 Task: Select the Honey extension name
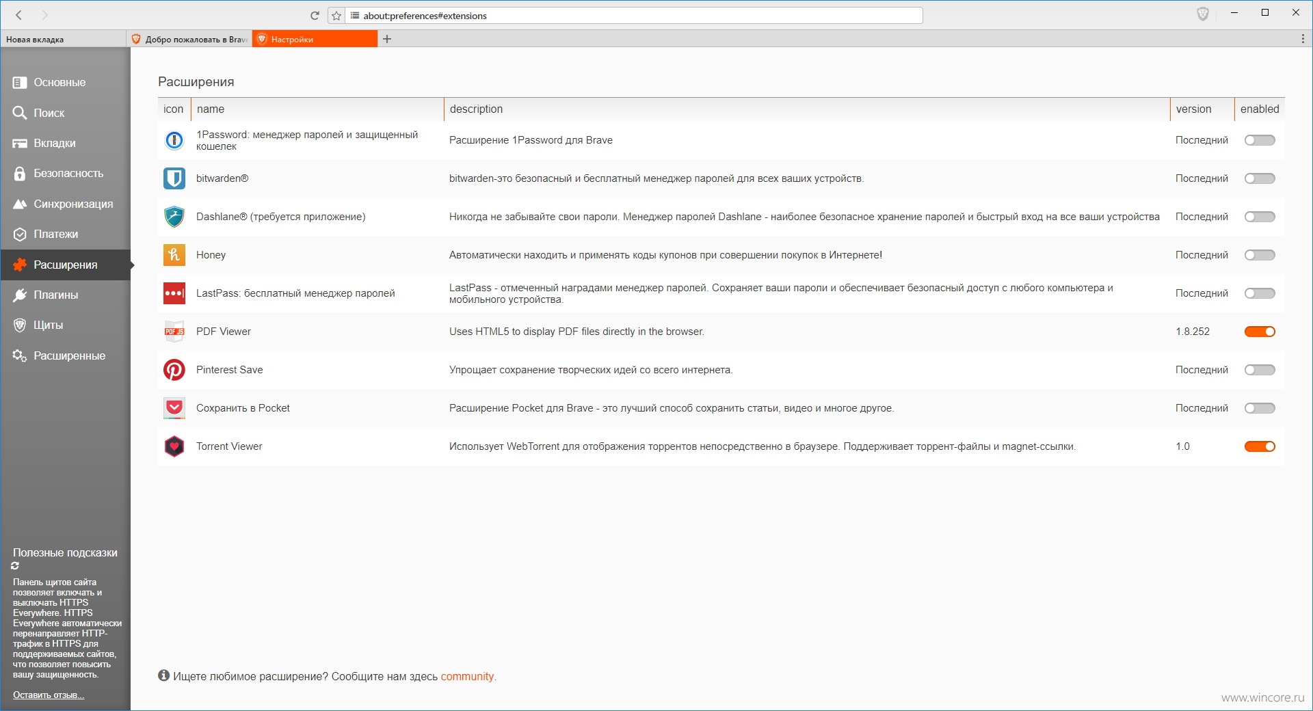tap(211, 255)
